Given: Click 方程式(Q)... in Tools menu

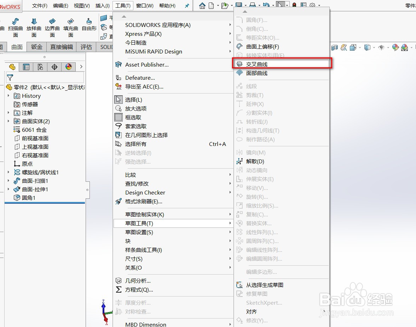Looking at the screenshot, I should click(x=173, y=290).
